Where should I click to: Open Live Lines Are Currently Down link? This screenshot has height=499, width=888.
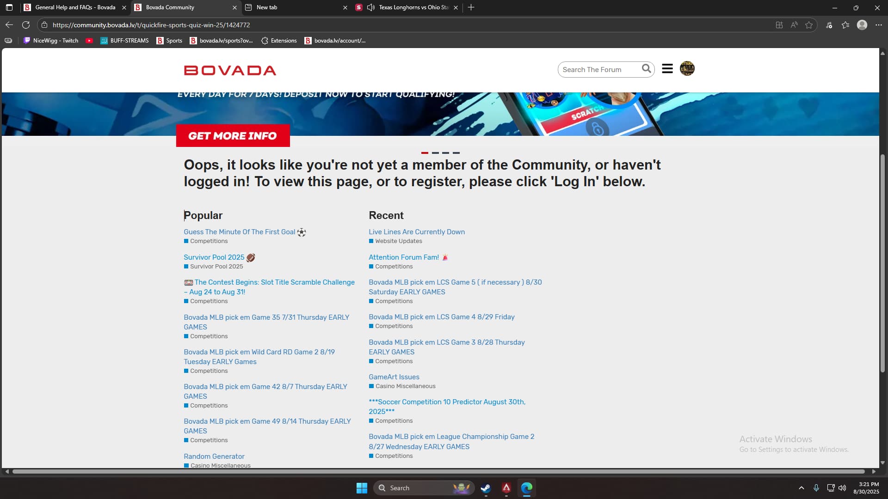(416, 232)
